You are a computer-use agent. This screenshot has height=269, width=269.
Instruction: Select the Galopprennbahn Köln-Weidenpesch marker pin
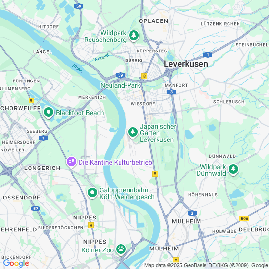pos(92,193)
